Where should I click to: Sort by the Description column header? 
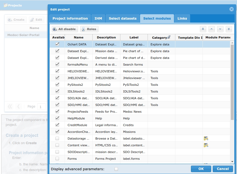click(x=106, y=37)
